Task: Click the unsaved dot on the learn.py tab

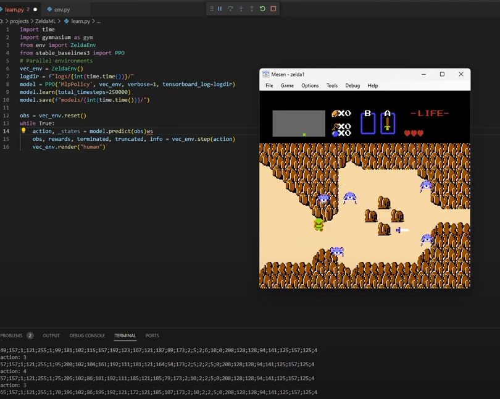Action: coord(35,9)
